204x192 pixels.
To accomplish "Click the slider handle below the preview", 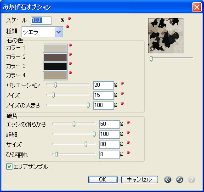I will click(x=151, y=59).
